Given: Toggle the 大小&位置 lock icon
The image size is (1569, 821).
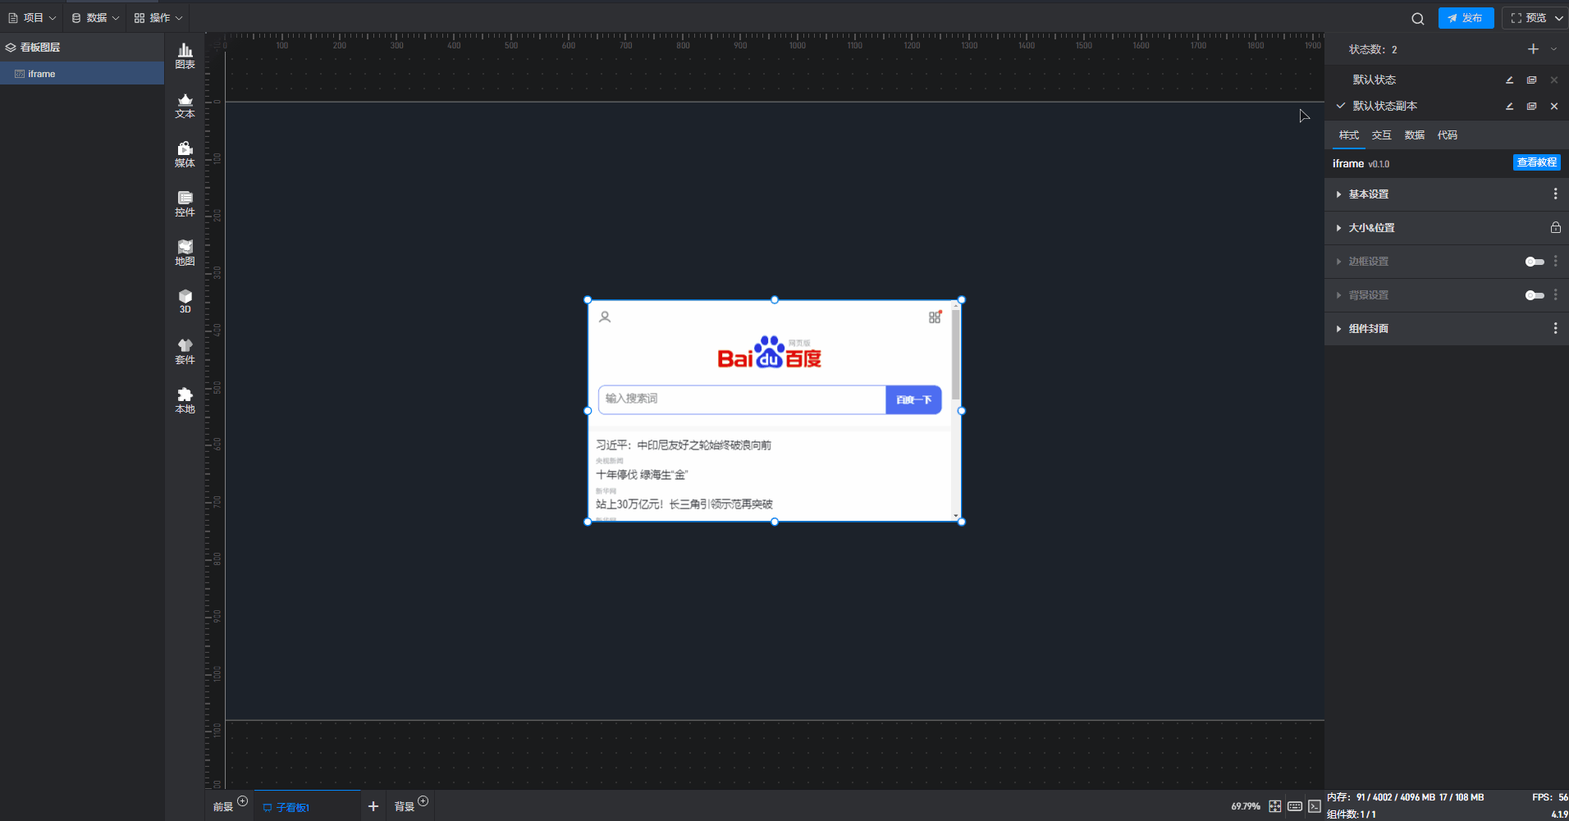Looking at the screenshot, I should [1555, 228].
